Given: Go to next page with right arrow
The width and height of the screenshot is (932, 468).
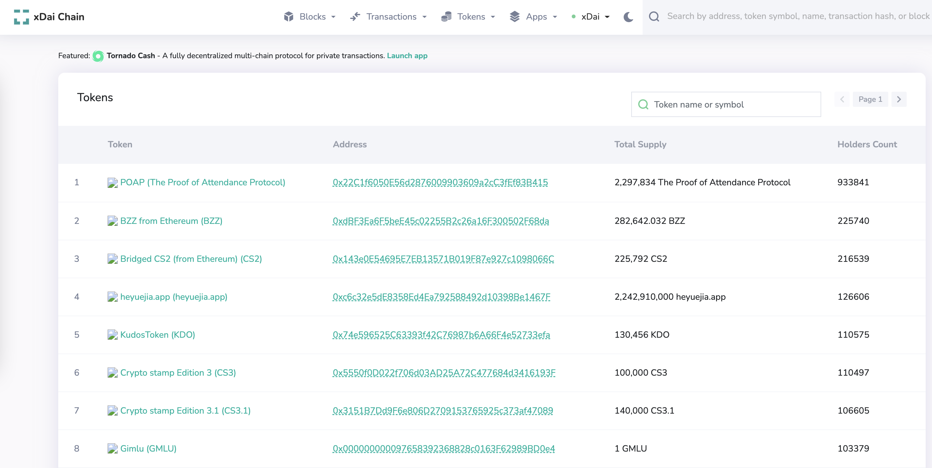Looking at the screenshot, I should (899, 99).
